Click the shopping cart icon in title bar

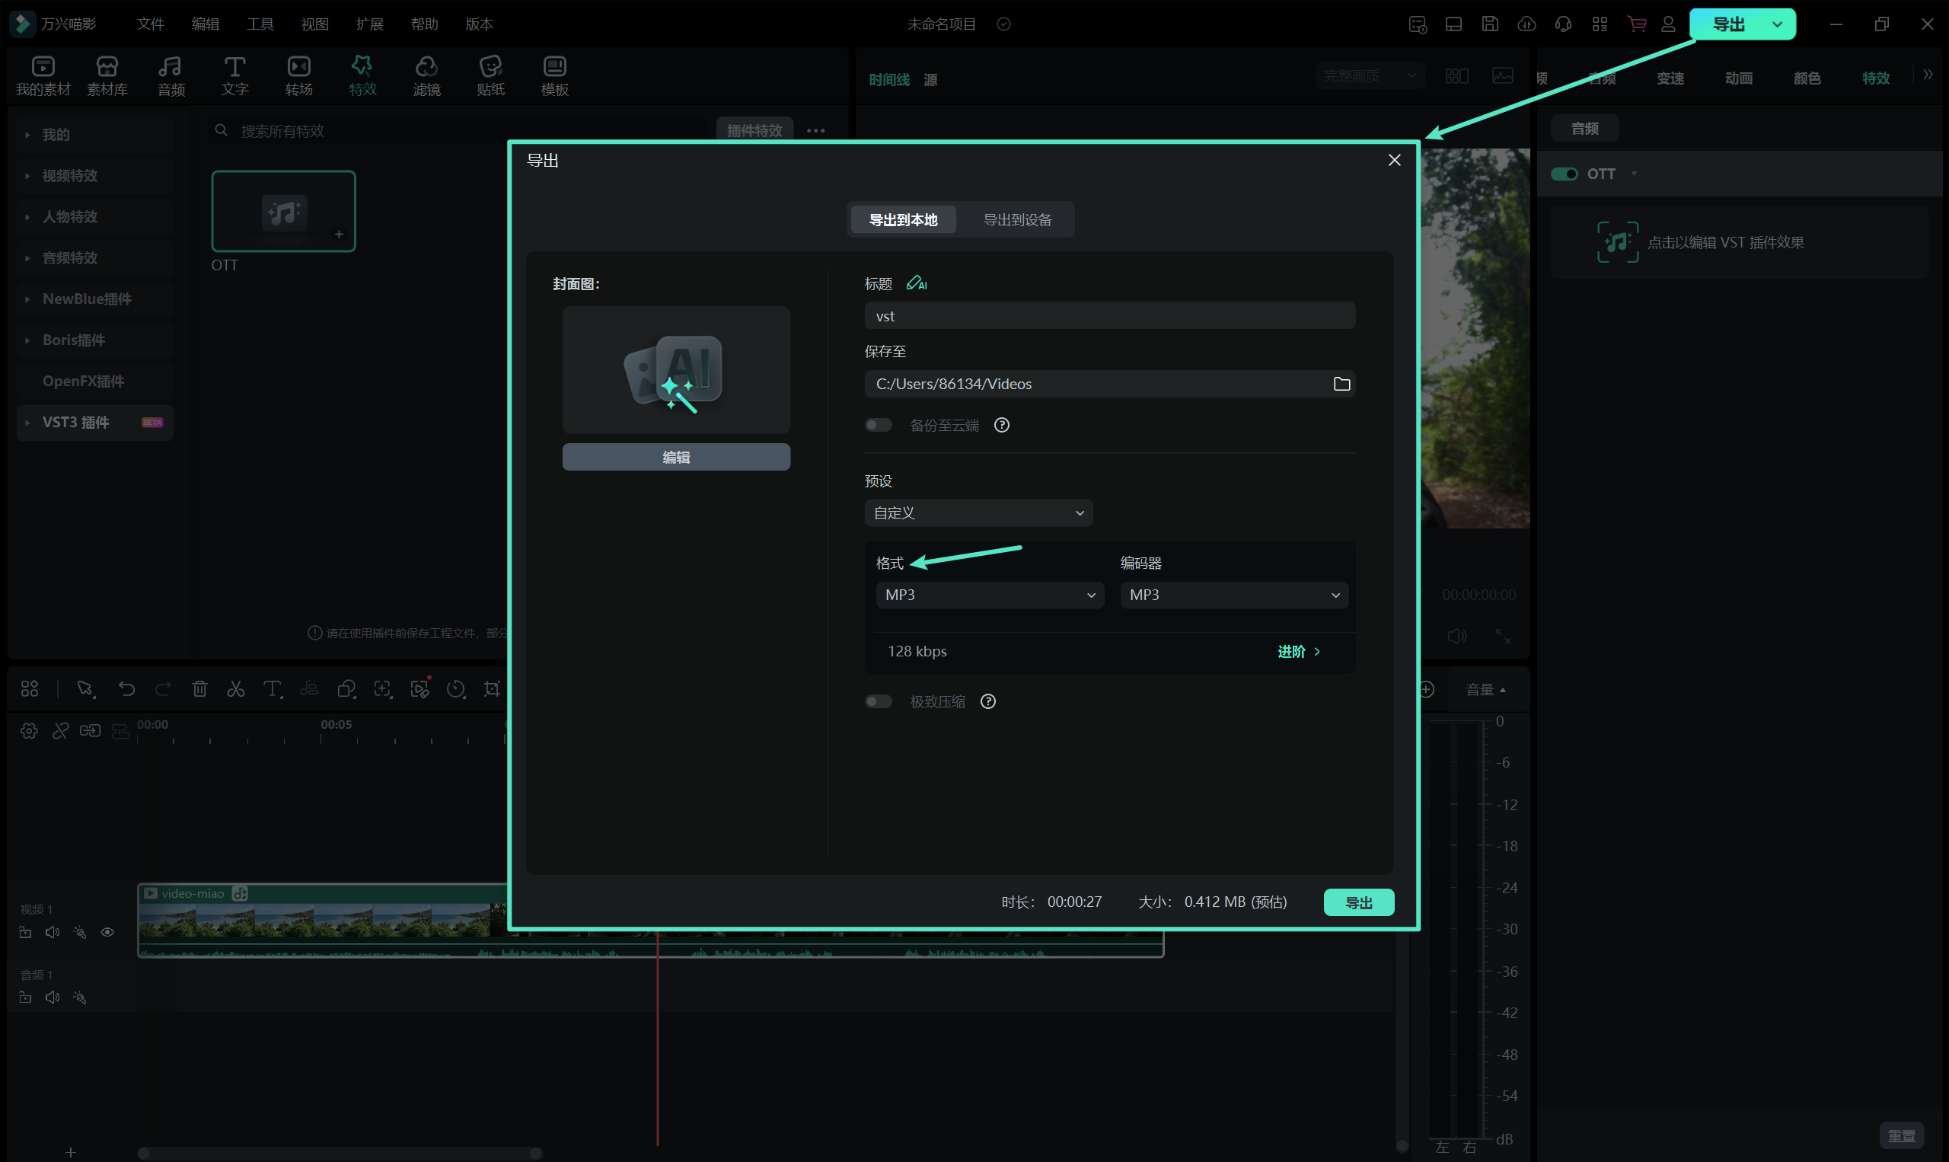pos(1636,24)
